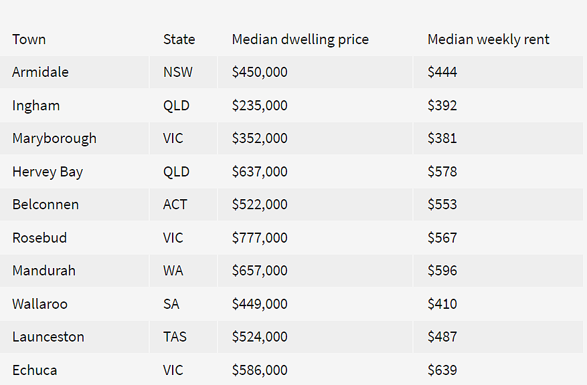Click the $639 weekly rent value
This screenshot has width=587, height=385.
(442, 370)
